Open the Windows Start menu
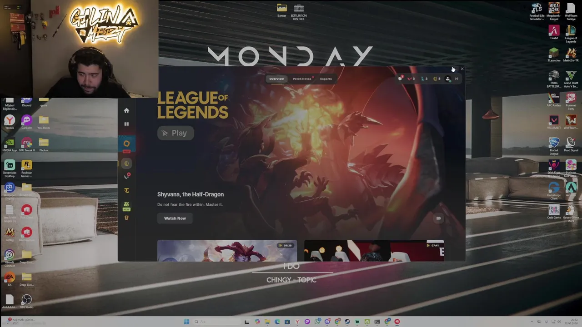Screen dimensions: 582x327 click(x=186, y=322)
